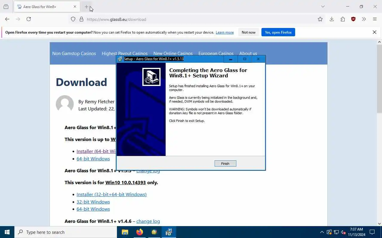Show more toolbar tools chevron
Viewport: 382px width, 238px height.
coord(364,19)
